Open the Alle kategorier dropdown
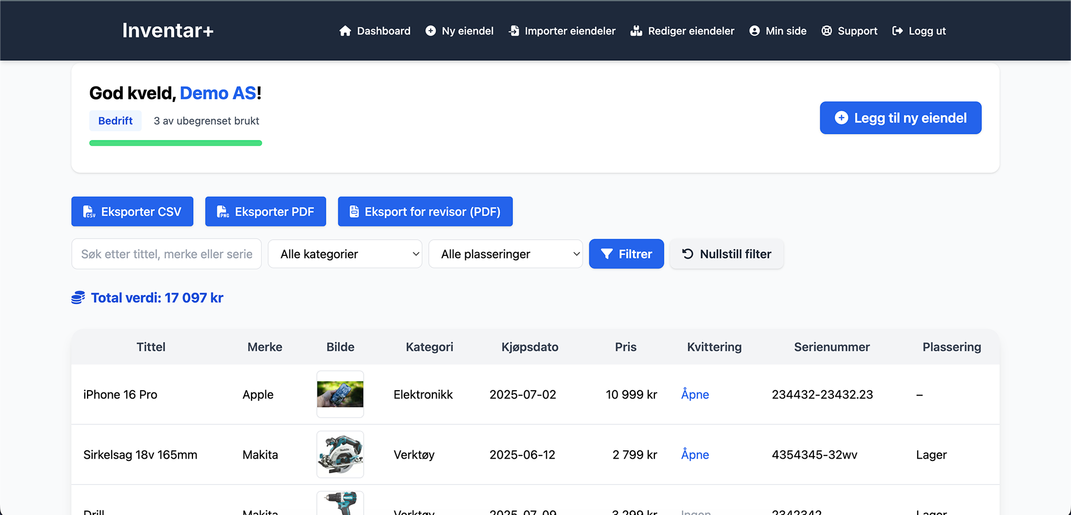 coord(345,254)
